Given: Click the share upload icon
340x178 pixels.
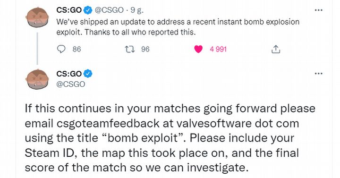Looking at the screenshot, I should point(276,49).
